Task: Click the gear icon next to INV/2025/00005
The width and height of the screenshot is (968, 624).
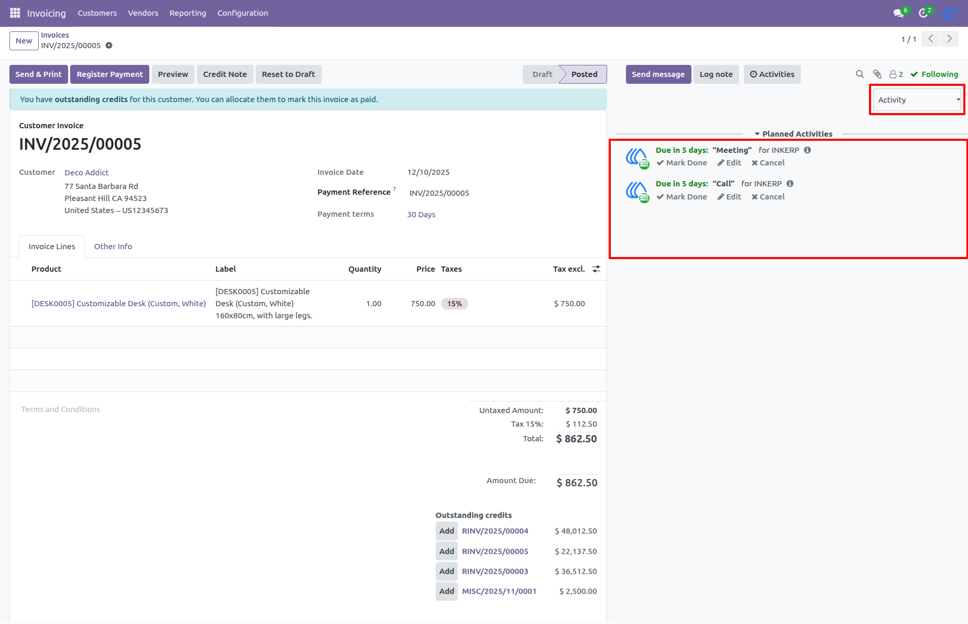Action: [x=109, y=46]
